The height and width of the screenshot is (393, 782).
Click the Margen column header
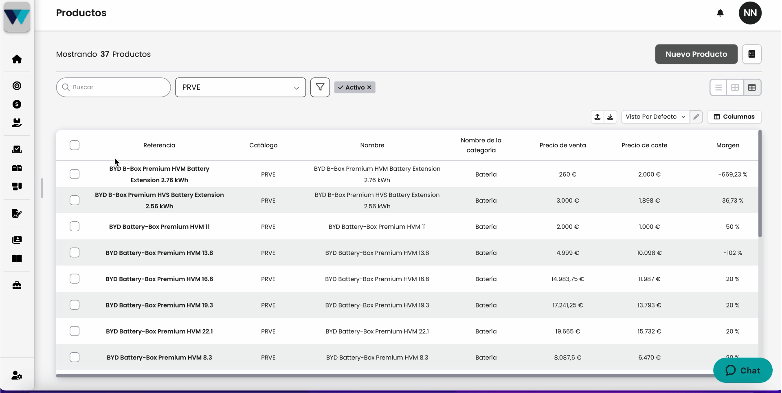point(727,145)
